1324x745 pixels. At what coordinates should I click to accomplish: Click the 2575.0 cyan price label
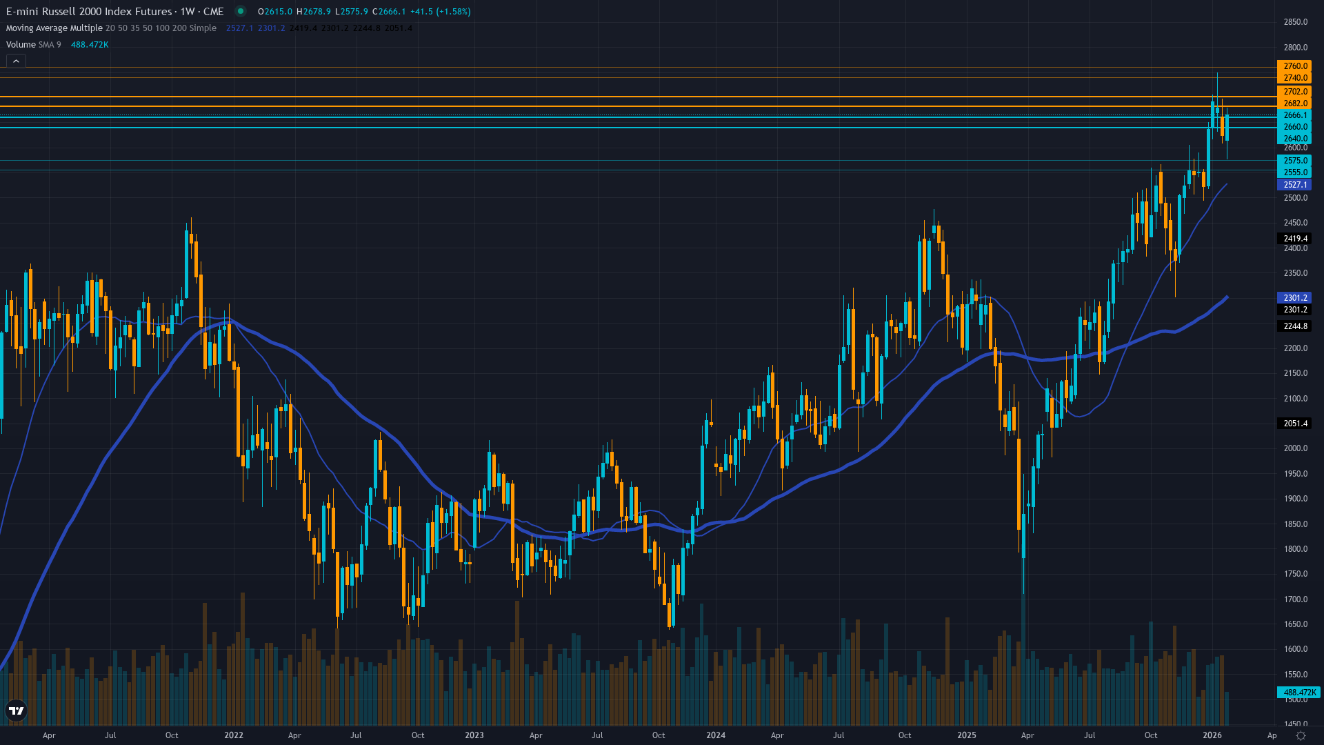tap(1294, 161)
